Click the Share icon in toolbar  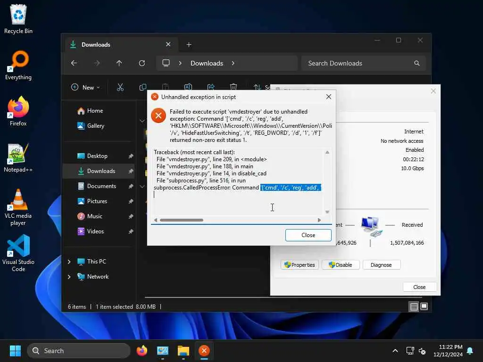(x=211, y=87)
